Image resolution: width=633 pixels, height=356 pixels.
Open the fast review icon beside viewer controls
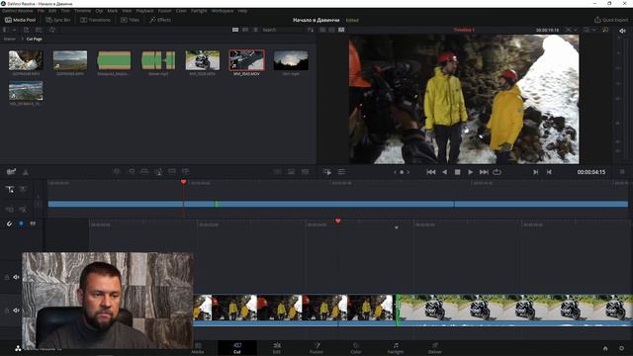click(327, 172)
